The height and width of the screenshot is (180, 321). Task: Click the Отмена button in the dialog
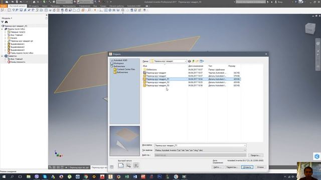pos(260,167)
